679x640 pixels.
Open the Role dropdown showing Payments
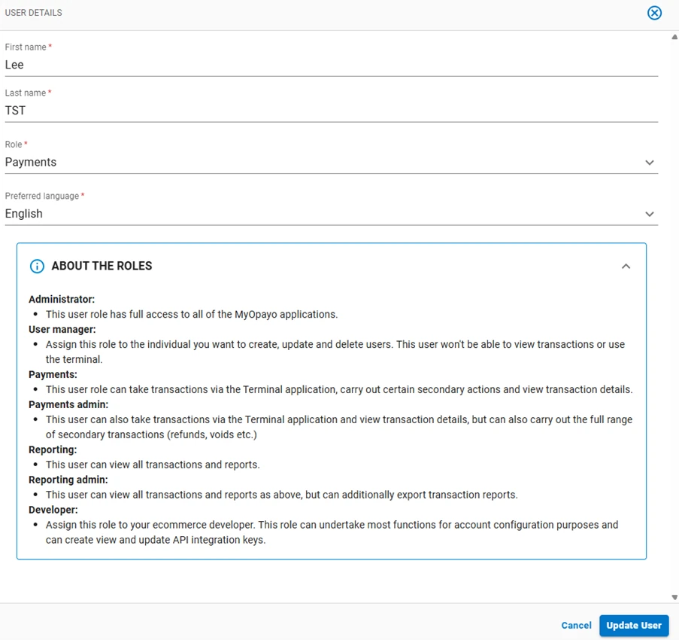click(332, 162)
